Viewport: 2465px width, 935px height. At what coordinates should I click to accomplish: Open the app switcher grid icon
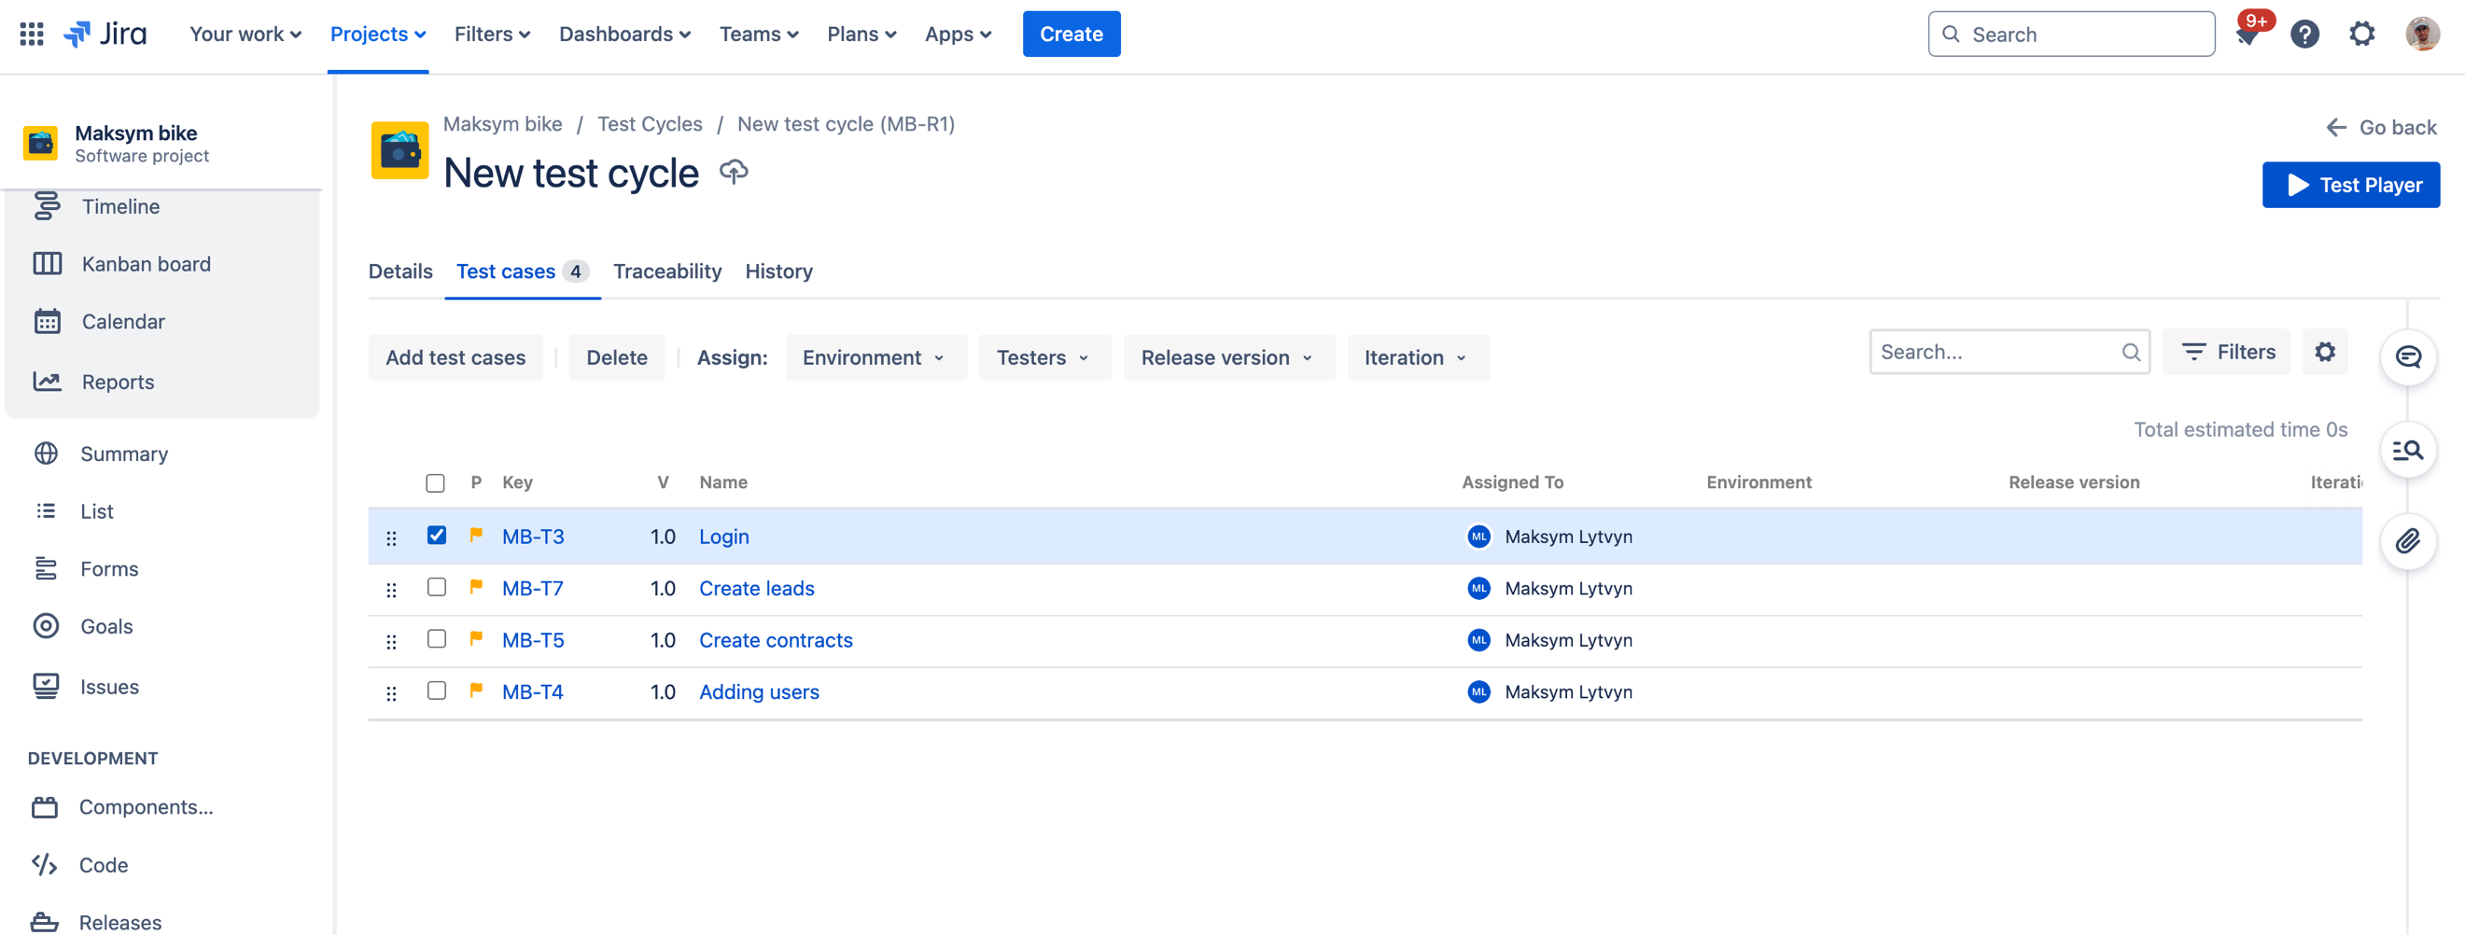tap(32, 35)
